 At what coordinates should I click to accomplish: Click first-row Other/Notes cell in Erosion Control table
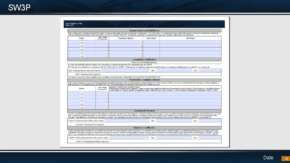point(191,42)
